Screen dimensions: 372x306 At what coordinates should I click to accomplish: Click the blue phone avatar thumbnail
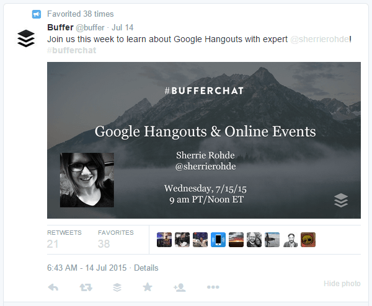tap(218, 240)
